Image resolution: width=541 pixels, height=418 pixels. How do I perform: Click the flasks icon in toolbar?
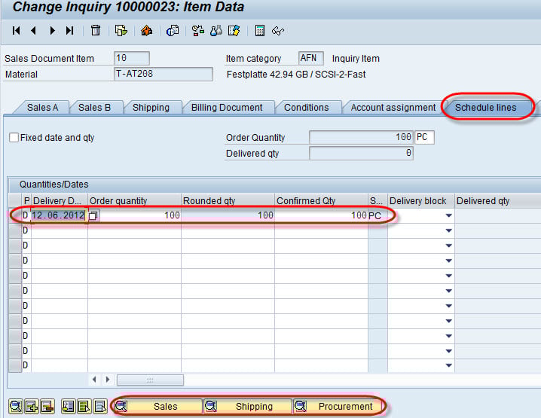tap(216, 31)
